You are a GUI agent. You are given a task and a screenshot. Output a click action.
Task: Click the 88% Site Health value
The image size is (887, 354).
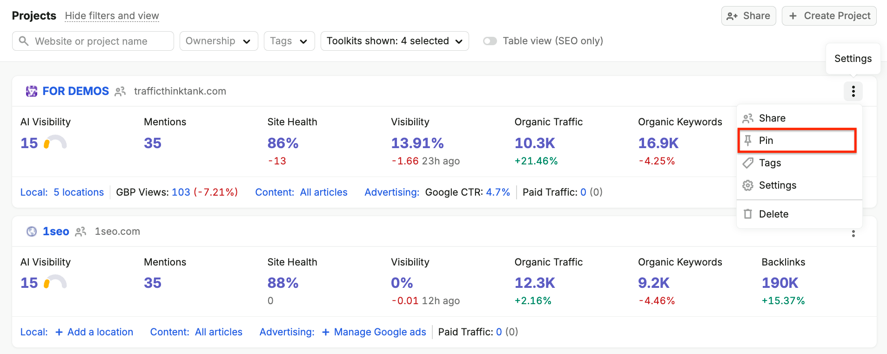point(283,283)
